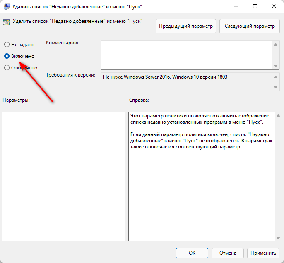Click down arrow in version requirements scrollbar
Viewport: 284px width, 263px height.
(276, 87)
